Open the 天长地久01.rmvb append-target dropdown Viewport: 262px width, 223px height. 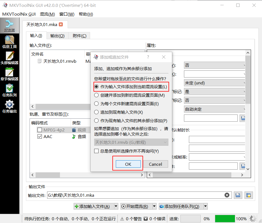coord(131,142)
